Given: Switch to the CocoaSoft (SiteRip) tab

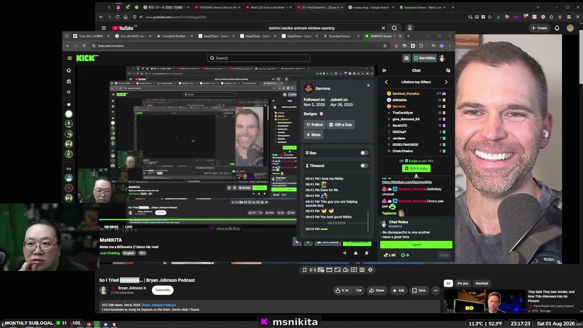Looking at the screenshot, I should pyautogui.click(x=174, y=36).
